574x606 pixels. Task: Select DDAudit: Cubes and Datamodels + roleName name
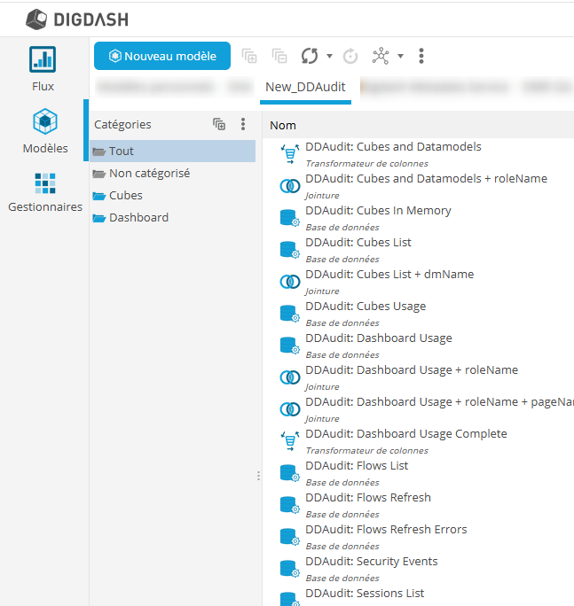pos(426,179)
